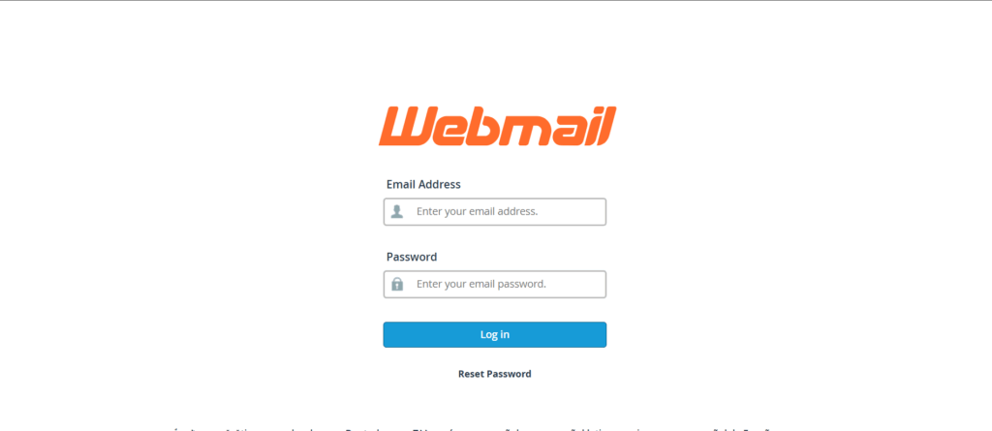Image resolution: width=992 pixels, height=431 pixels.
Task: Click the 'Email Address' field label
Action: 423,184
